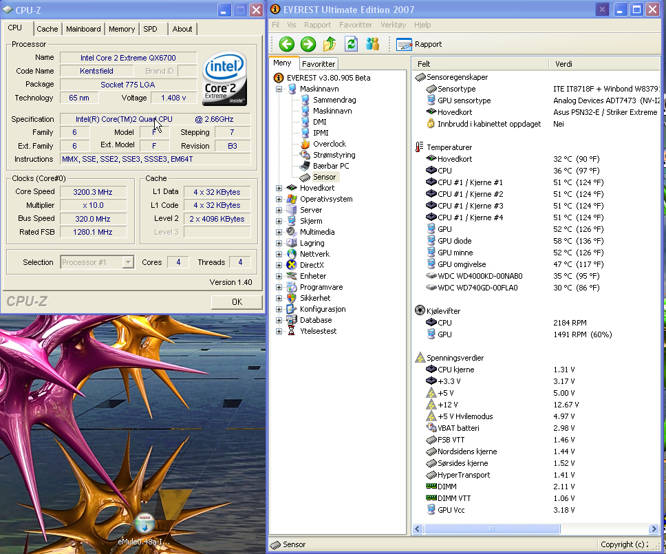Click the scroll left arrow in EVEREST
The height and width of the screenshot is (554, 666).
click(418, 529)
